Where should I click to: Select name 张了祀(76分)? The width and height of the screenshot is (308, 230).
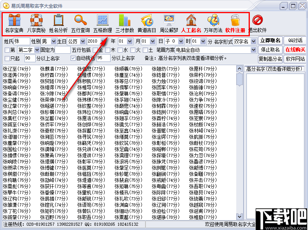coord(17,211)
